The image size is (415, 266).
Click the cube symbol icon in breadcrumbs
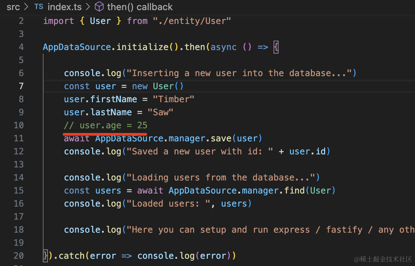click(x=99, y=7)
